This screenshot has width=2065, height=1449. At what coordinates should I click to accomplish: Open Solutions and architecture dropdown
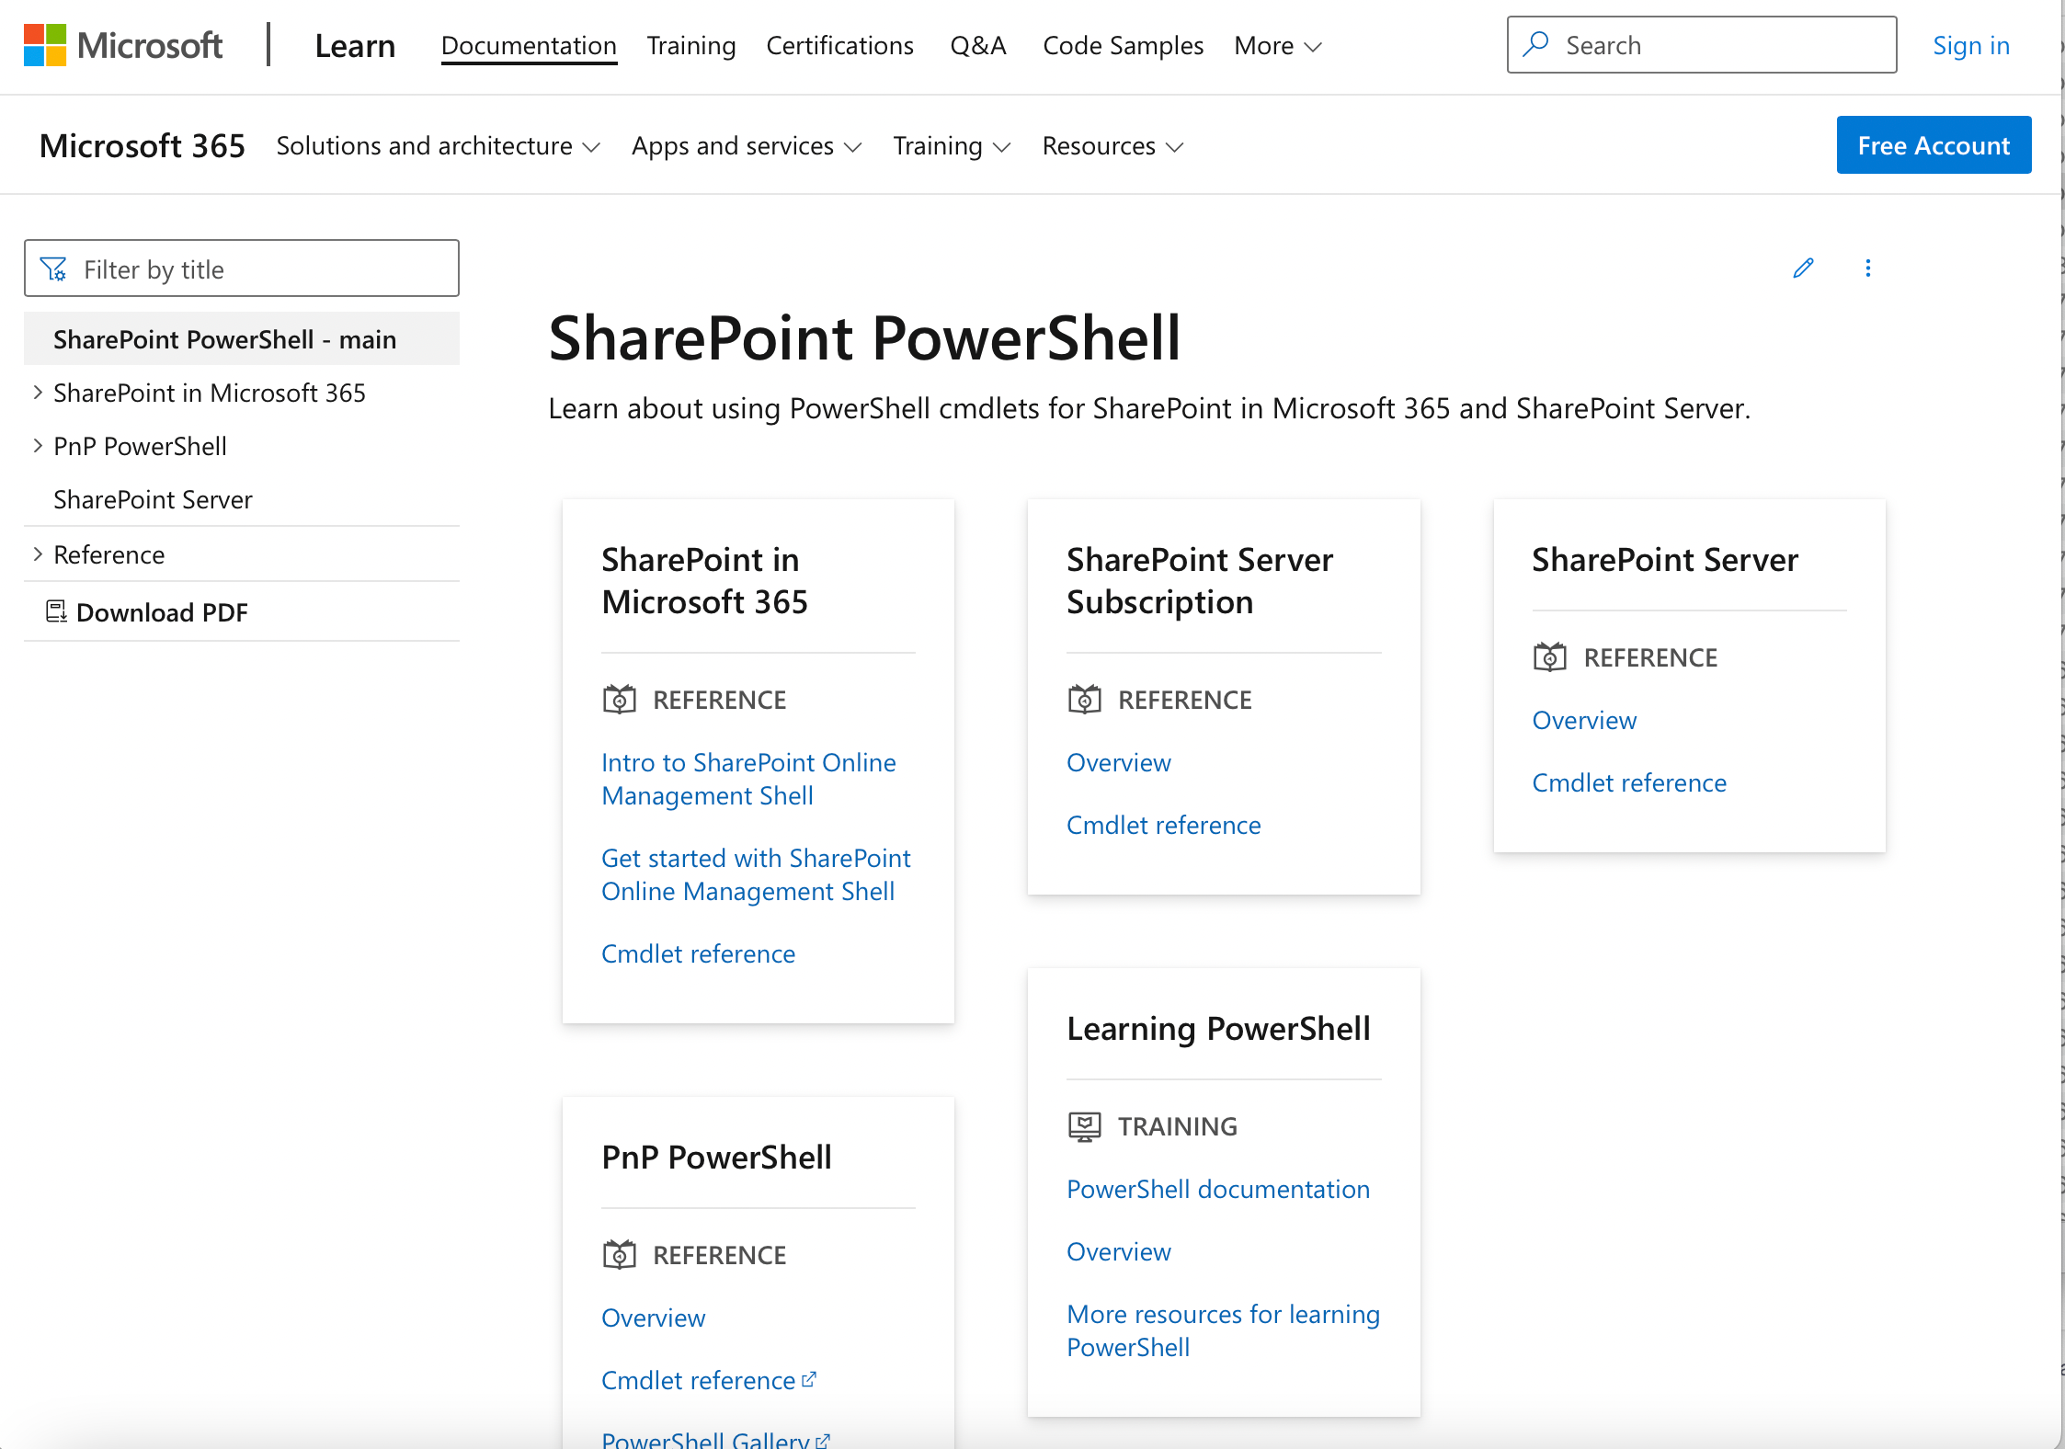[439, 146]
